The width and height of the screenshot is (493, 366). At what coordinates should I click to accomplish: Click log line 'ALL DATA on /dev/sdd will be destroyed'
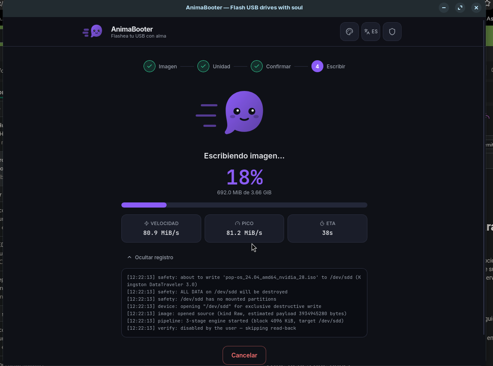[207, 292]
